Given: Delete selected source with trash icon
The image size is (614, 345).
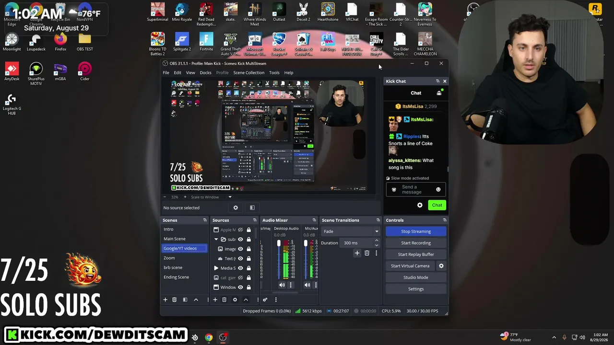Looking at the screenshot, I should point(224,299).
